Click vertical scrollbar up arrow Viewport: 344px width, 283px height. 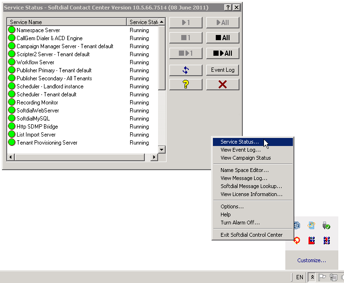(162, 22)
